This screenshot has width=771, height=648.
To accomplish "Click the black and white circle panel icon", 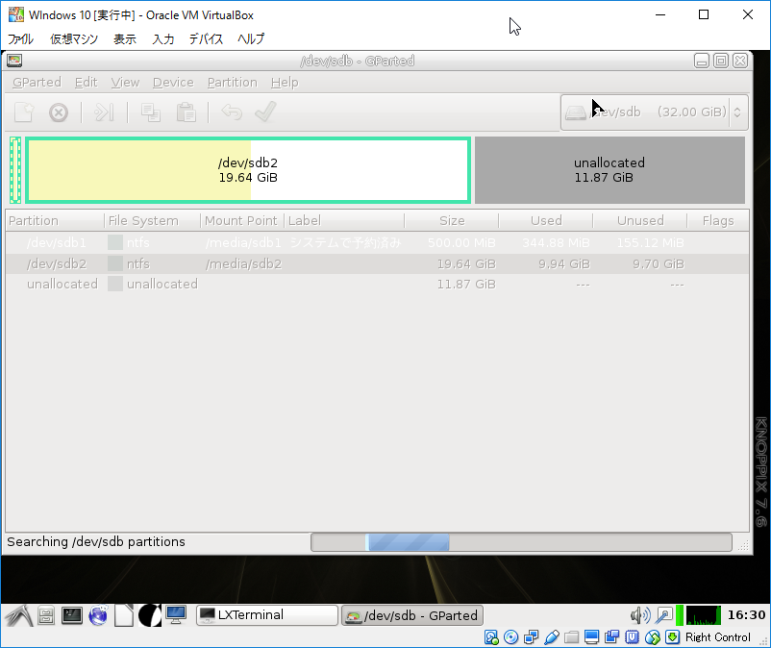I will coord(149,615).
